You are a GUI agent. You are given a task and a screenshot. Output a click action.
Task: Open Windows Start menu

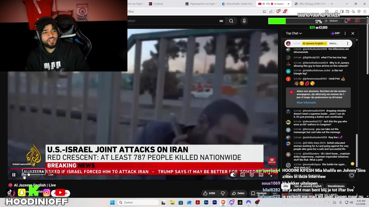[x=112, y=202]
